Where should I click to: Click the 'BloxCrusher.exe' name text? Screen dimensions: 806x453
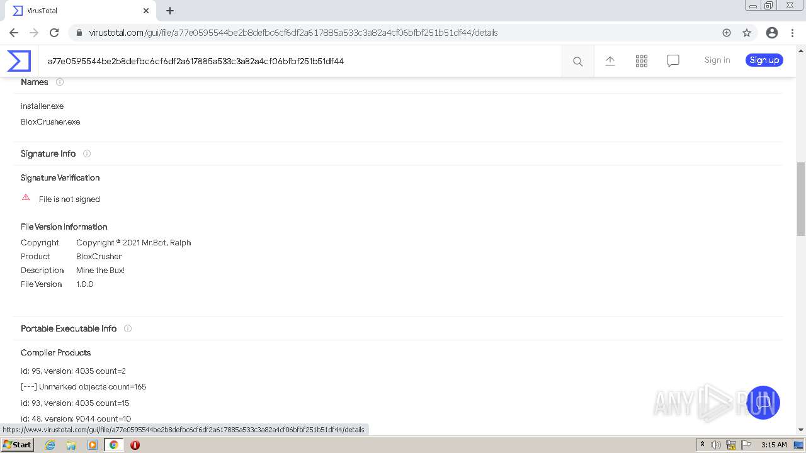[x=50, y=121]
